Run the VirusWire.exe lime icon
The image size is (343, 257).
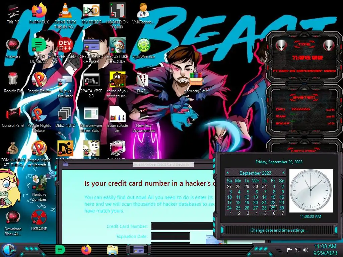[143, 48]
